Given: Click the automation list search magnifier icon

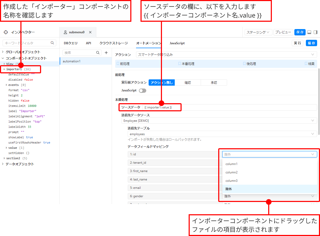Looking at the screenshot, I should click(98, 53).
